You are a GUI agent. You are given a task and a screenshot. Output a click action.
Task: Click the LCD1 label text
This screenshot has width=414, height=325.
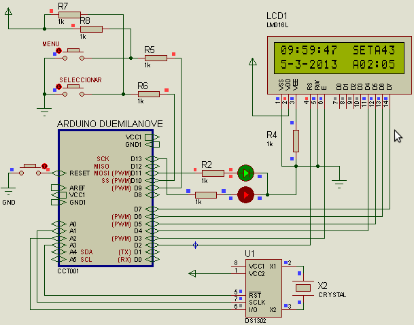[277, 16]
